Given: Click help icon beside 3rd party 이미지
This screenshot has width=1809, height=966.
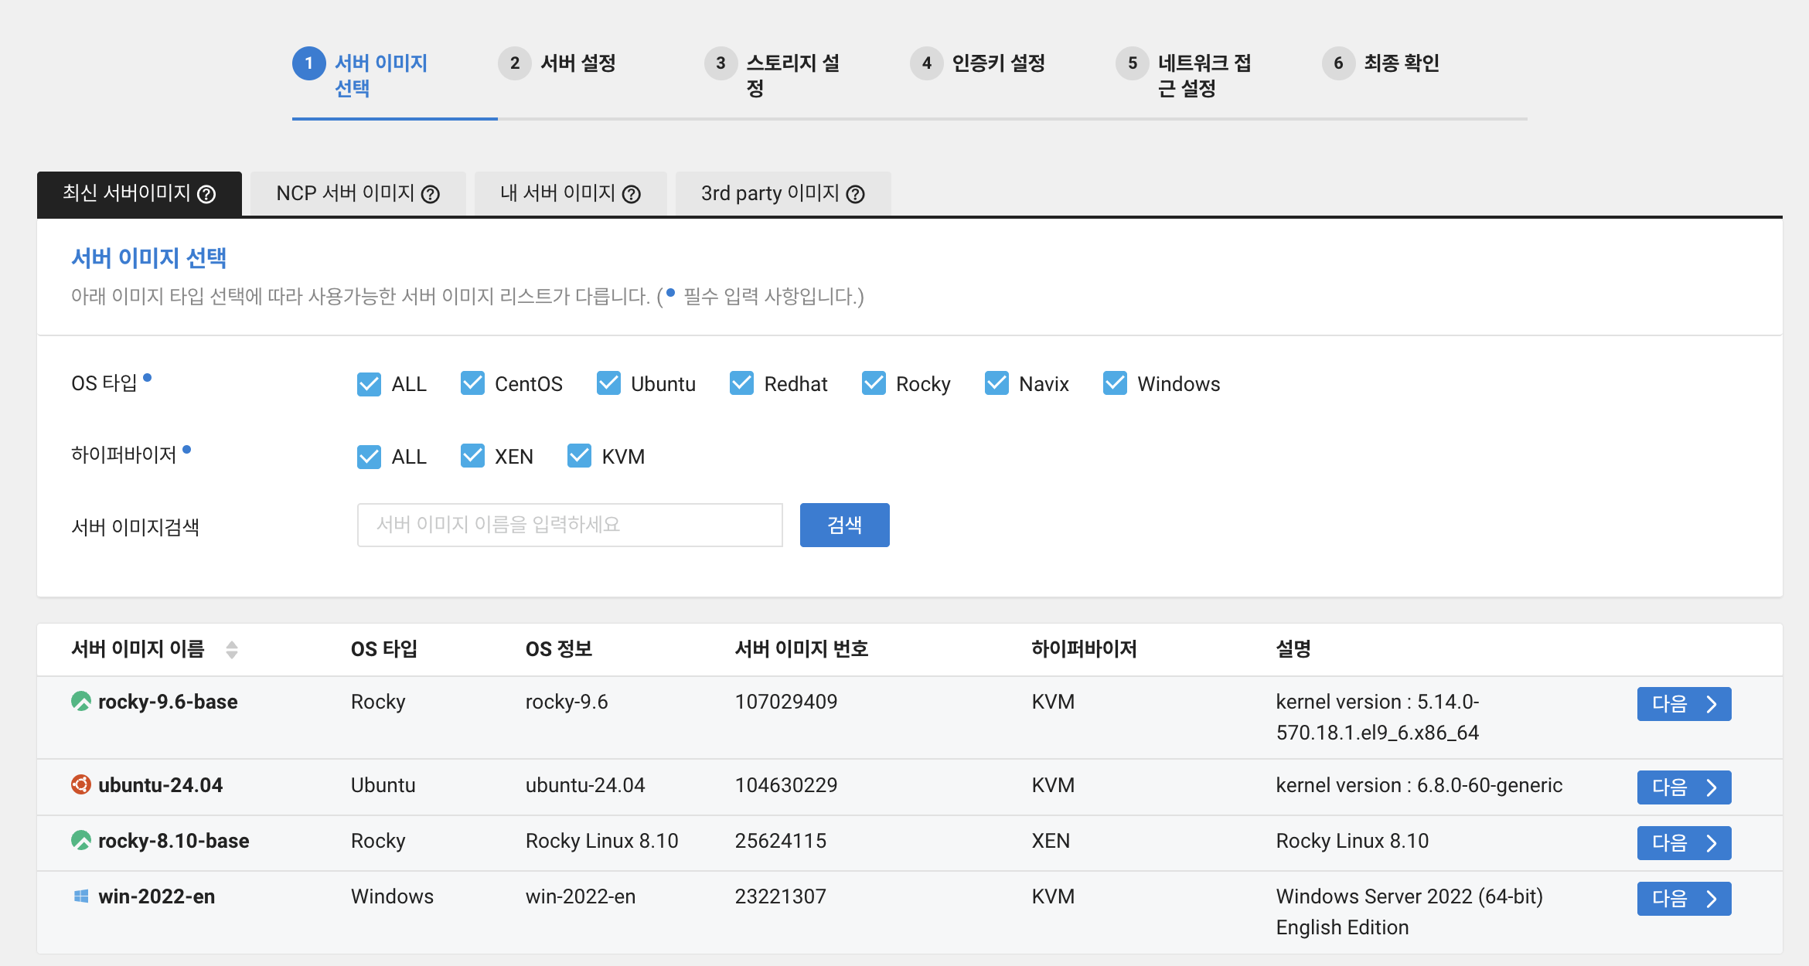Looking at the screenshot, I should [x=855, y=194].
